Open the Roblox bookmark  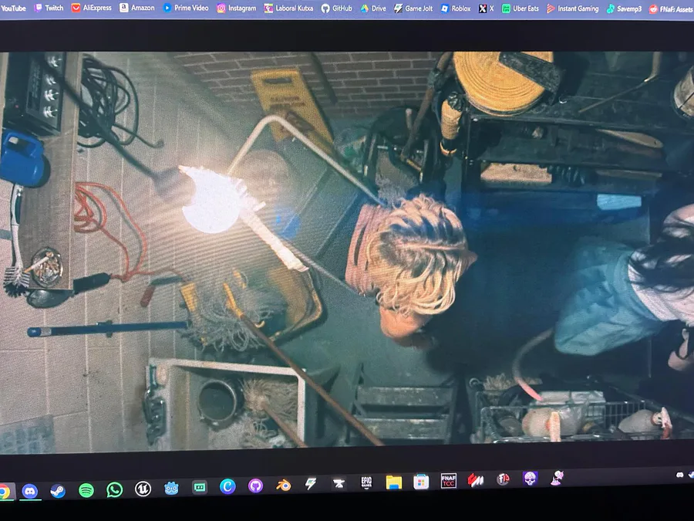click(x=456, y=8)
